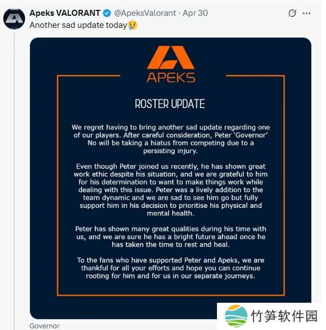
Task: Click the 竹笋软件园 watermark text
Action: 284,316
